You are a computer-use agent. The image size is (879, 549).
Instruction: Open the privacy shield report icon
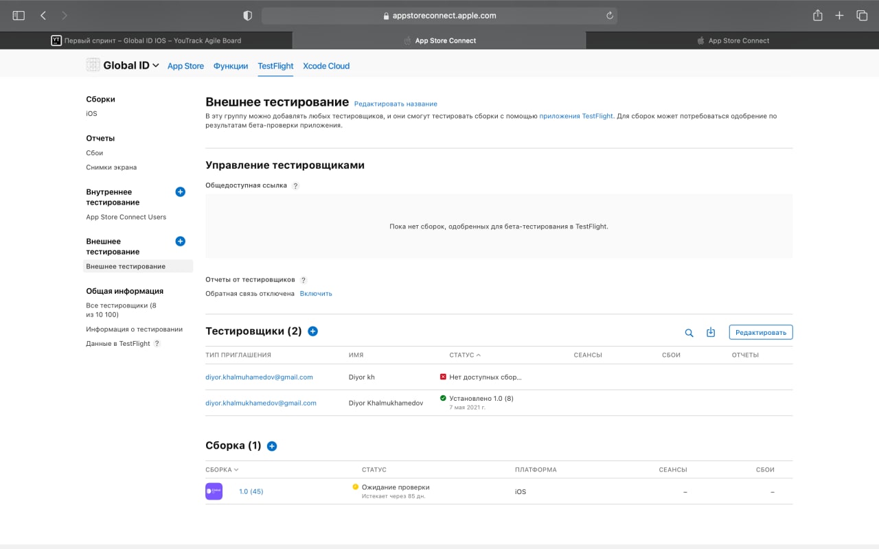[x=248, y=15]
